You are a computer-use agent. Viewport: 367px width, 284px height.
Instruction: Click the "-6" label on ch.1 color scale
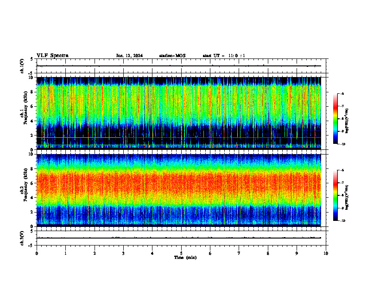342,93
